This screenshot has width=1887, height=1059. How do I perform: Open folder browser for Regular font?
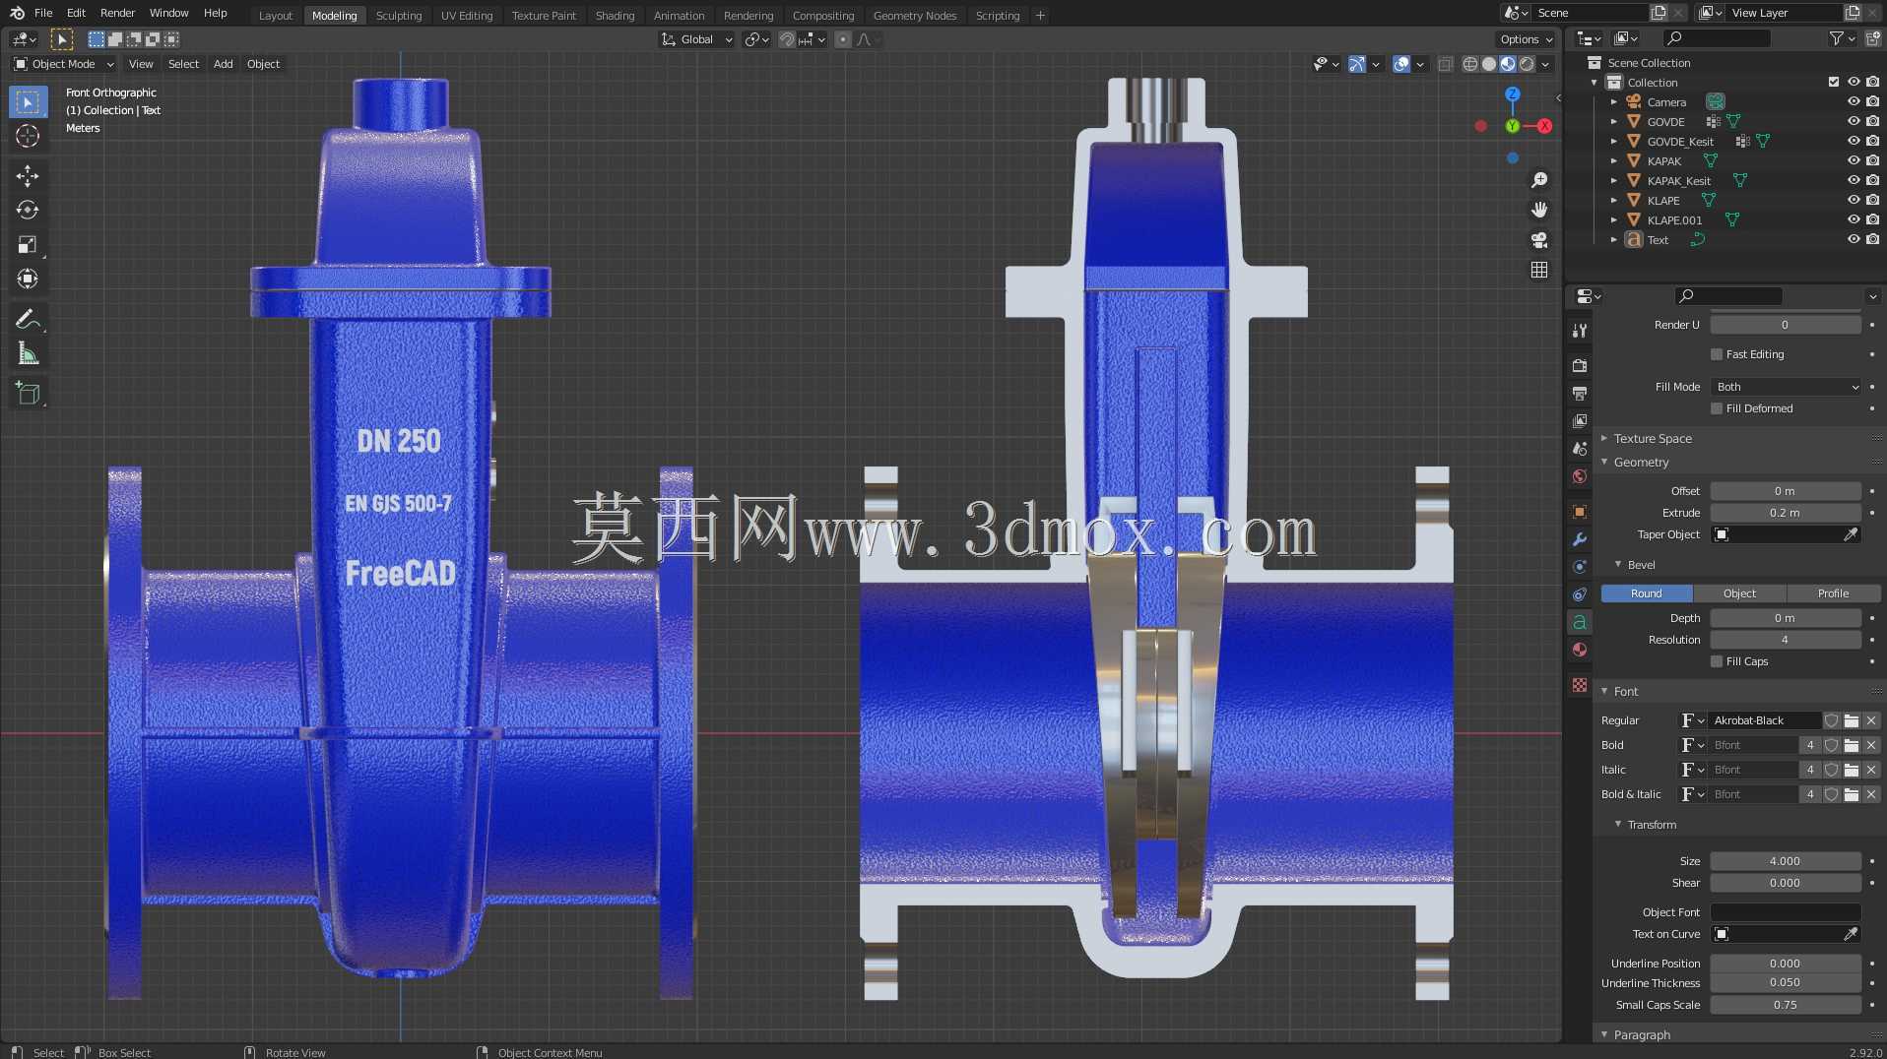click(1852, 720)
